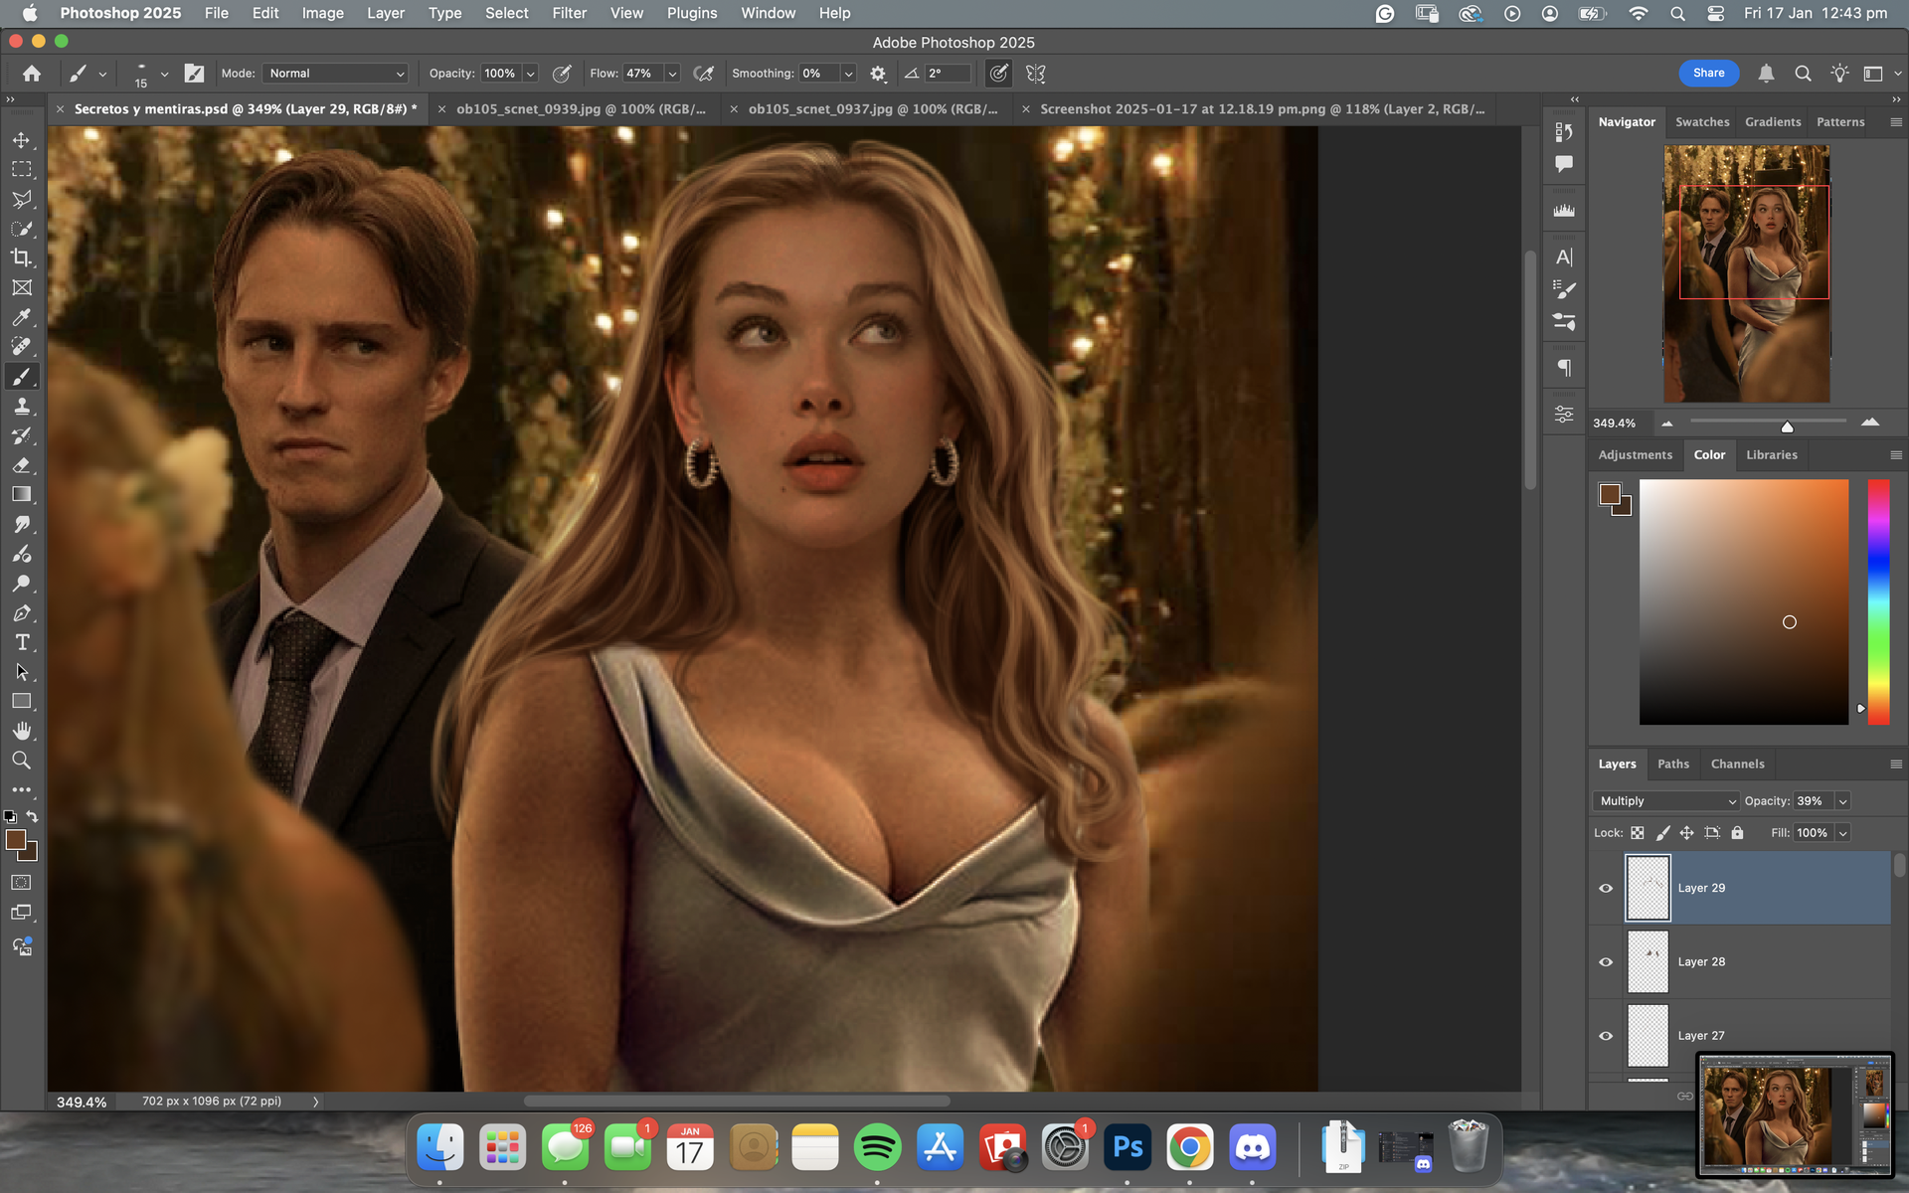Image resolution: width=1909 pixels, height=1193 pixels.
Task: Open brush smoothing options gear
Action: (878, 74)
